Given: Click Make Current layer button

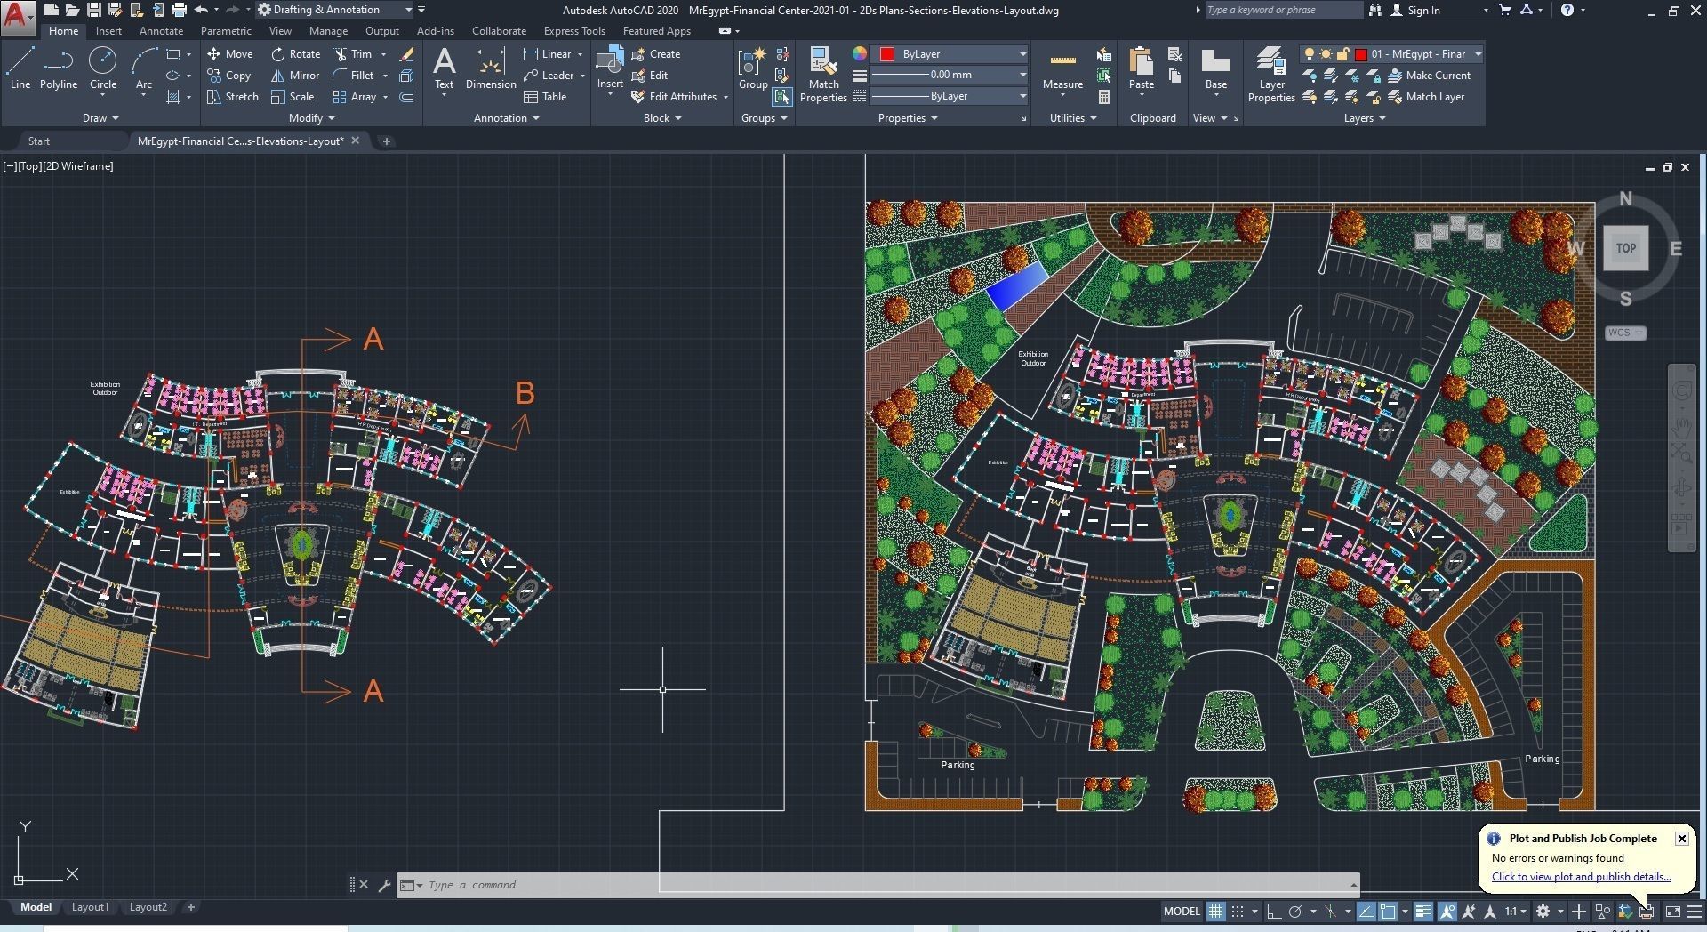Looking at the screenshot, I should click(1429, 76).
